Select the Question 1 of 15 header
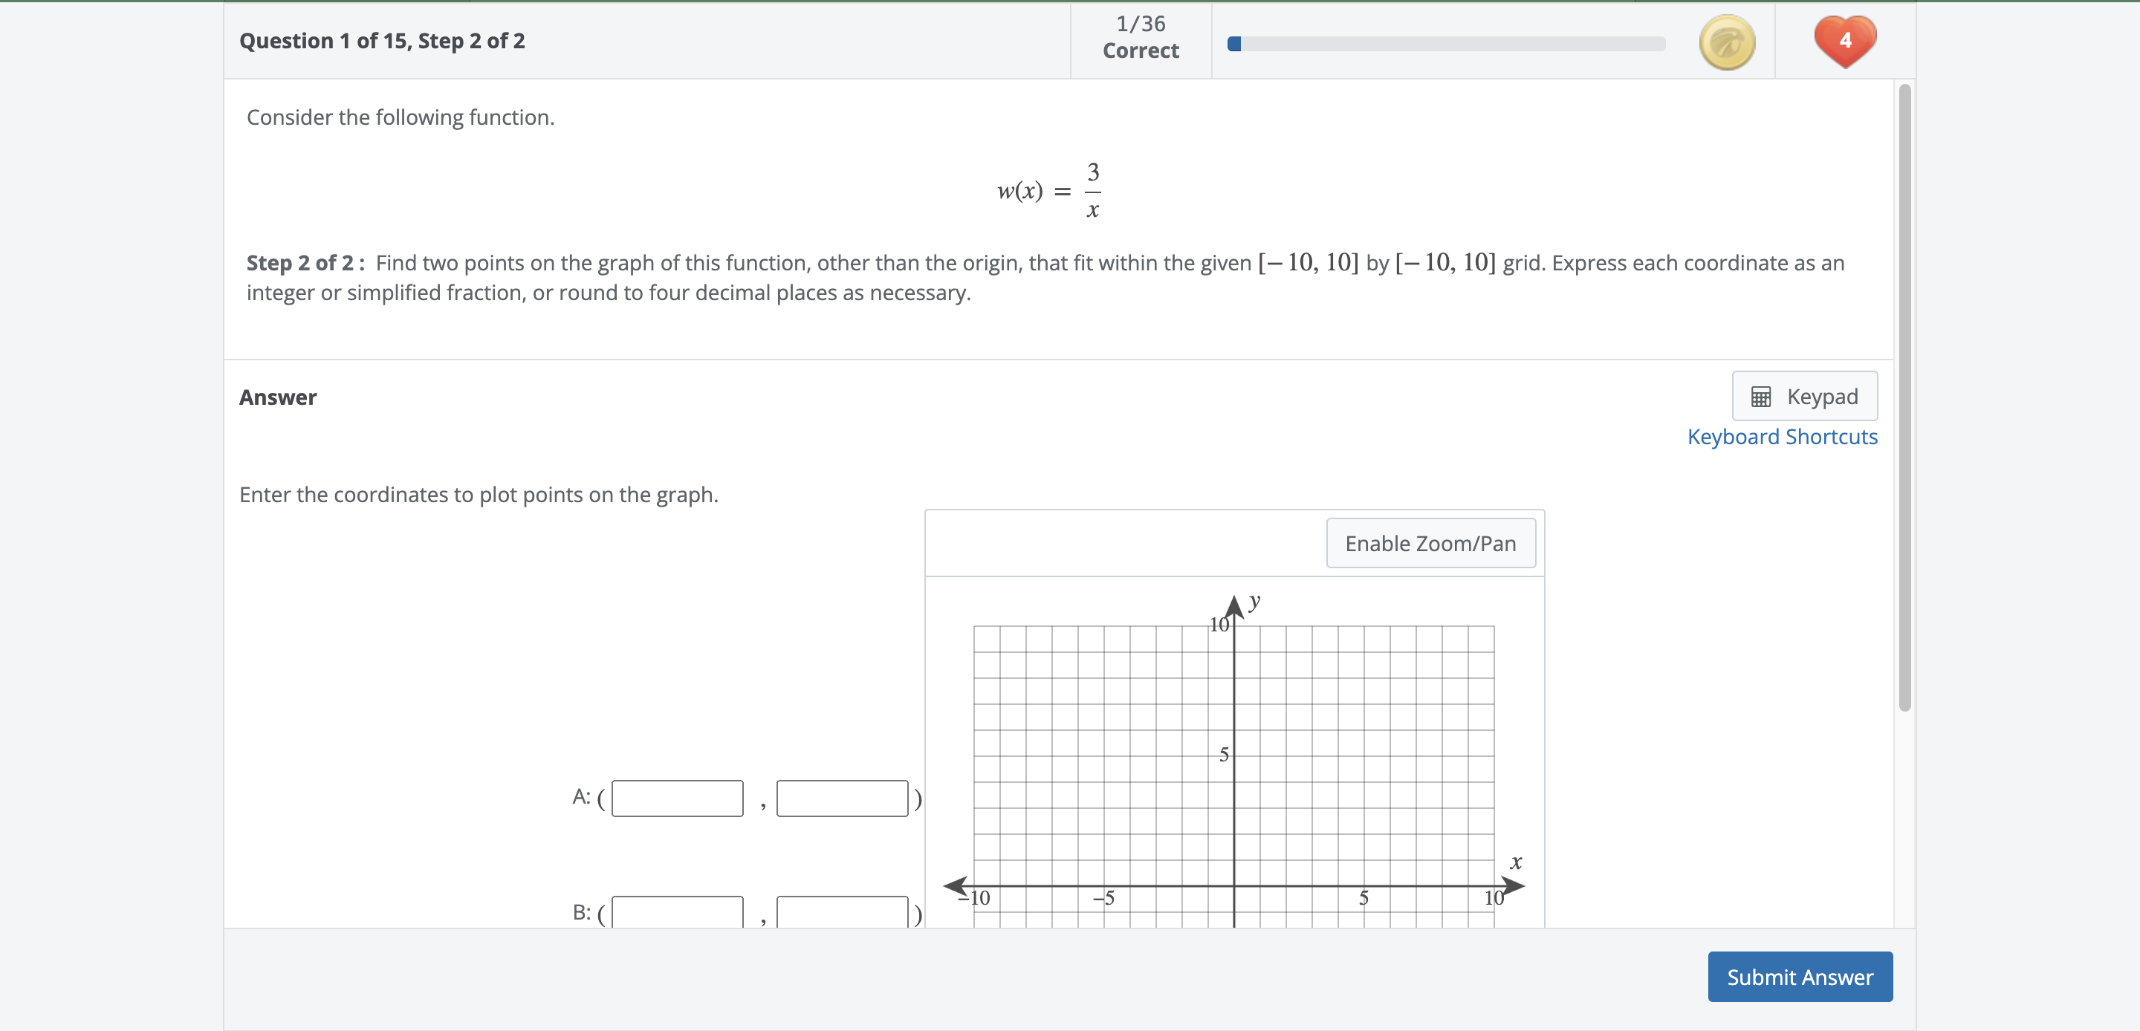 pyautogui.click(x=380, y=41)
